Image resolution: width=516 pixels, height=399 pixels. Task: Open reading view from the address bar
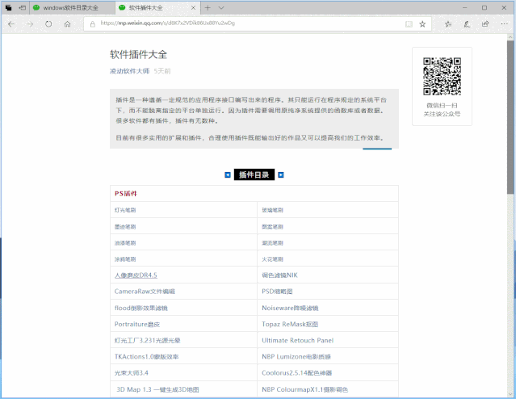pos(409,24)
